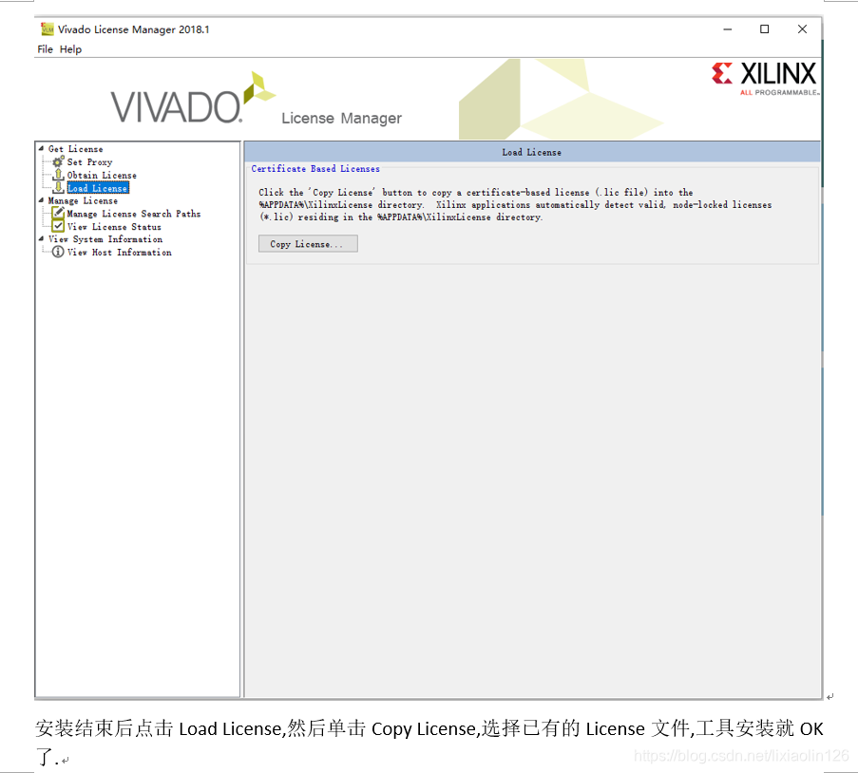
Task: Select the Manage License group label
Action: (83, 200)
